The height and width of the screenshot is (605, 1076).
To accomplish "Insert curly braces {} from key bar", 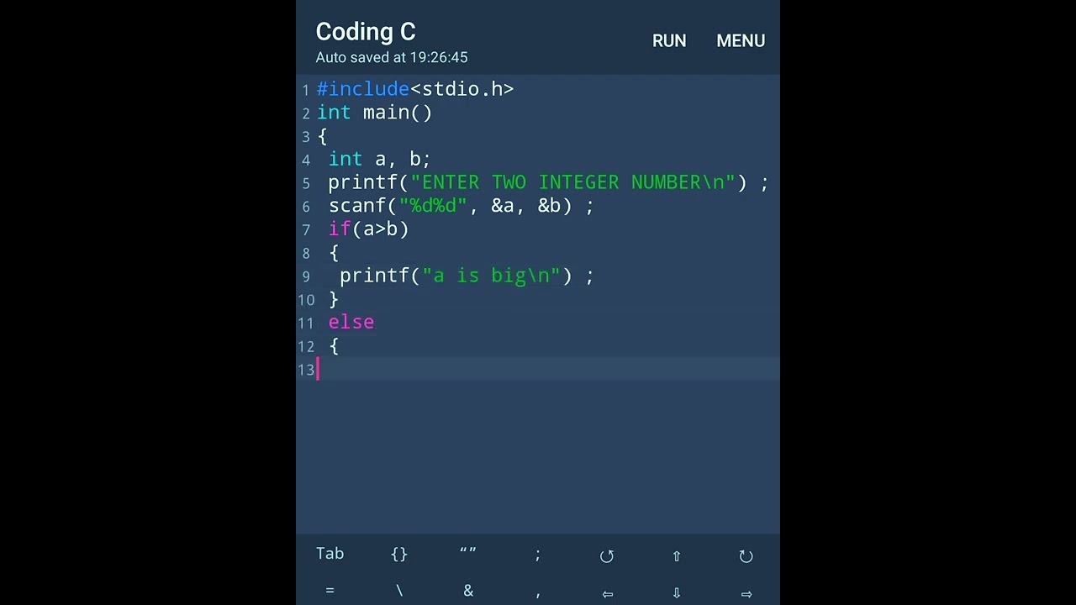I will pyautogui.click(x=399, y=554).
